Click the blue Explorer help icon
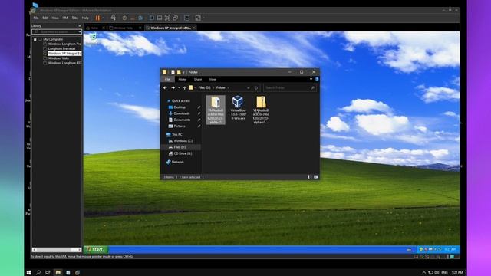The height and width of the screenshot is (276, 491). tap(317, 79)
